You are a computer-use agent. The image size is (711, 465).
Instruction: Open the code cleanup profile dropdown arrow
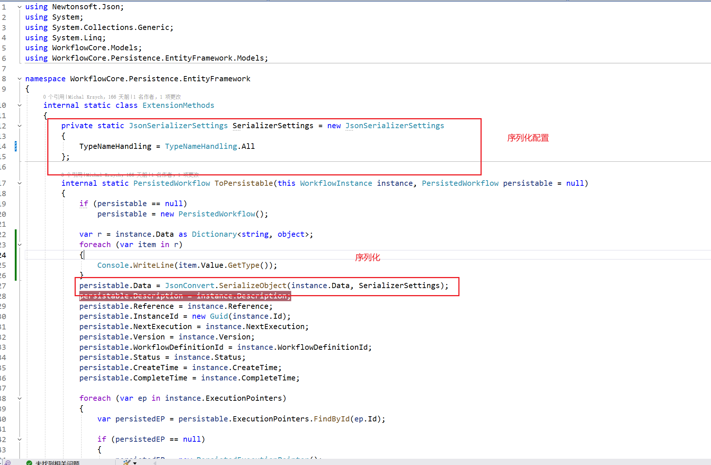pyautogui.click(x=135, y=463)
